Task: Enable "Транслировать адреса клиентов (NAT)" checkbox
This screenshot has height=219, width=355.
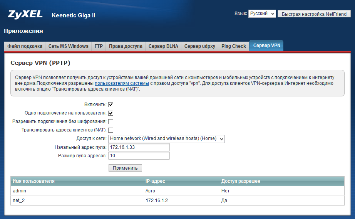Action: tap(111, 130)
